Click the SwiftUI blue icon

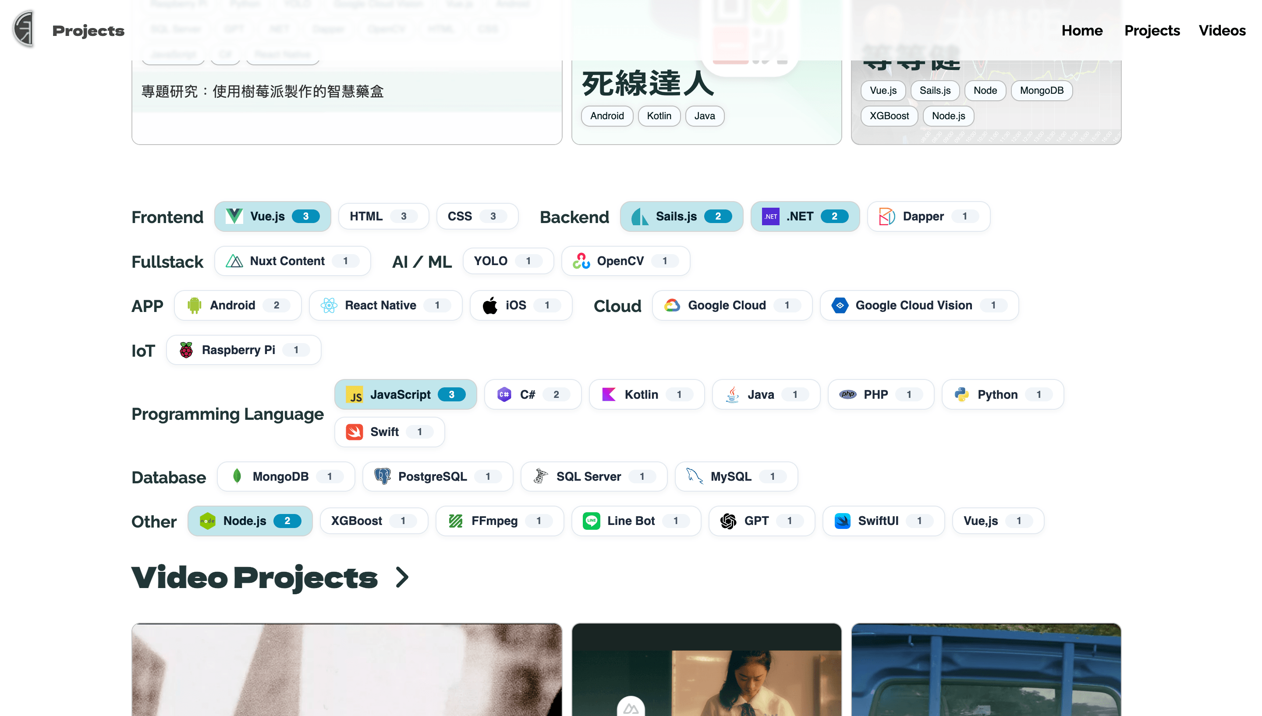pos(842,521)
